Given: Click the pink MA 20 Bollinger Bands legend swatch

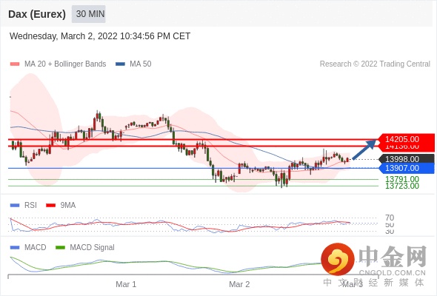Looking at the screenshot, I should click(15, 64).
